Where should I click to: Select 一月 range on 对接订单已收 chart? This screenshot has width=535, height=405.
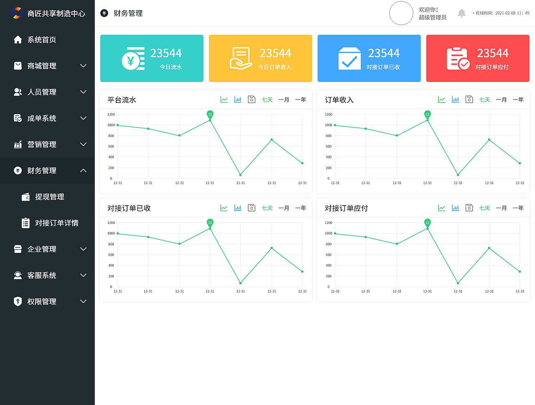pos(284,208)
